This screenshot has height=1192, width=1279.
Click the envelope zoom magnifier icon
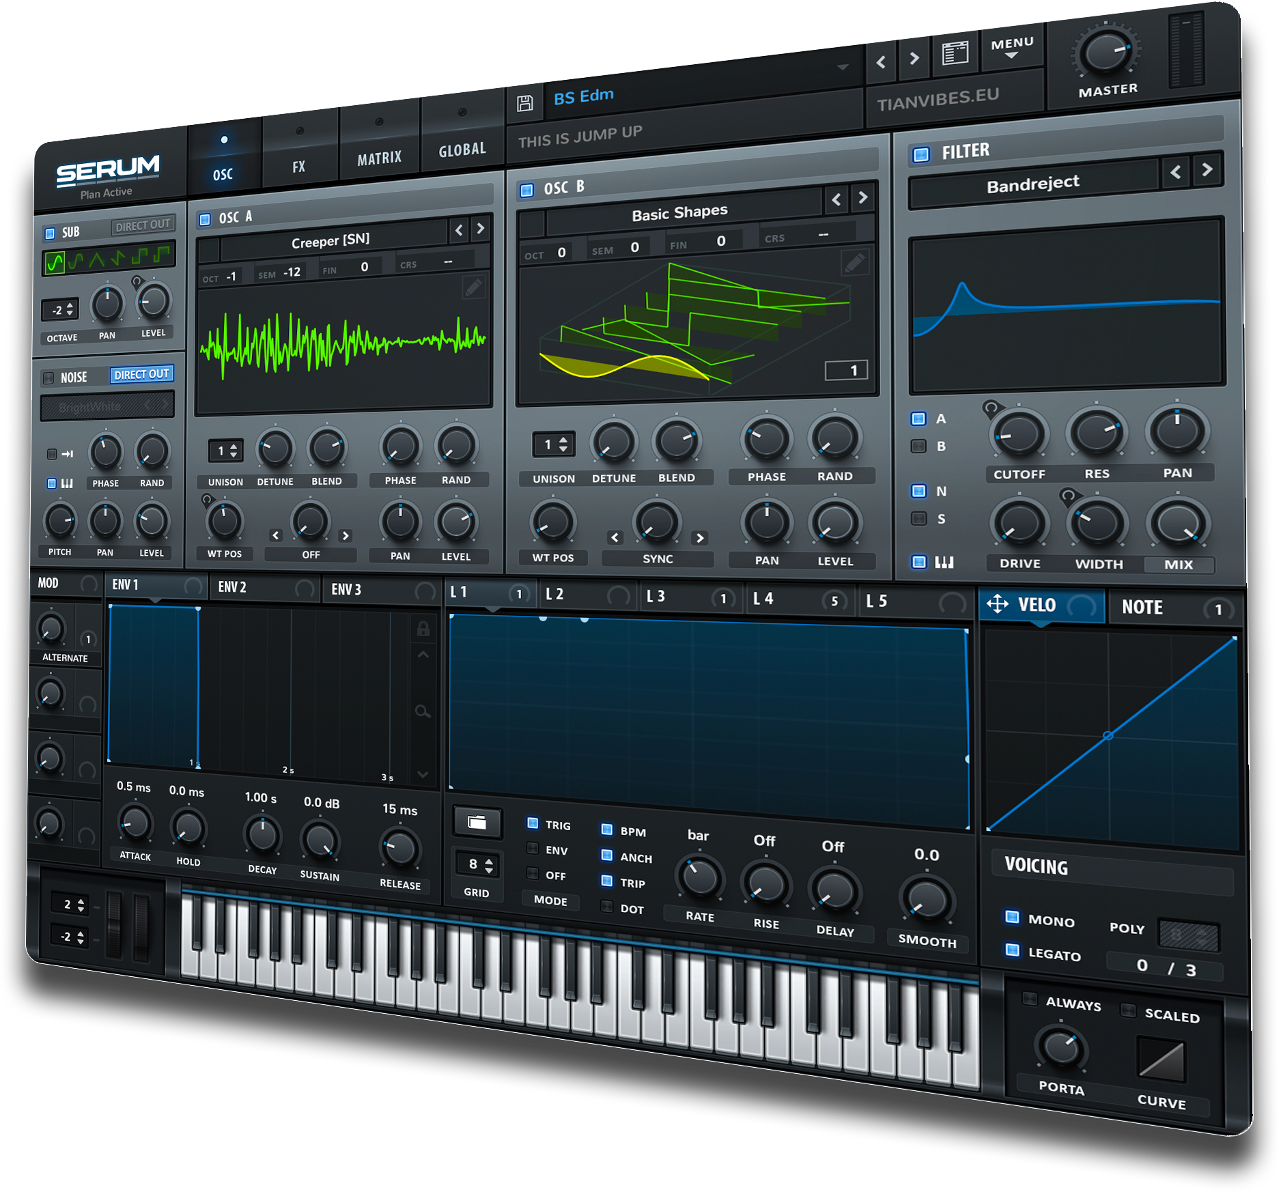pyautogui.click(x=423, y=712)
